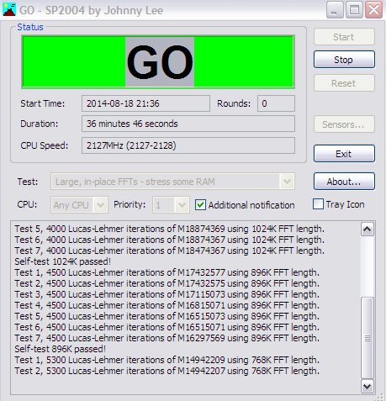Close the SP2004 window
The height and width of the screenshot is (401, 386).
[373, 10]
